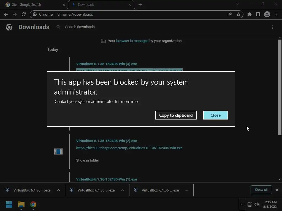Open first VirtualBox item in download shelf

click(29, 190)
